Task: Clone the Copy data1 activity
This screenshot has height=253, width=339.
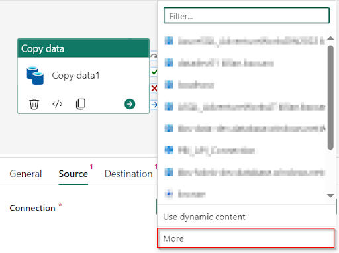Action: (81, 104)
